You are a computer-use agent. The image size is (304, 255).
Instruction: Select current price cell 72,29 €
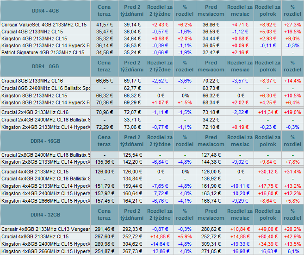click(x=105, y=127)
